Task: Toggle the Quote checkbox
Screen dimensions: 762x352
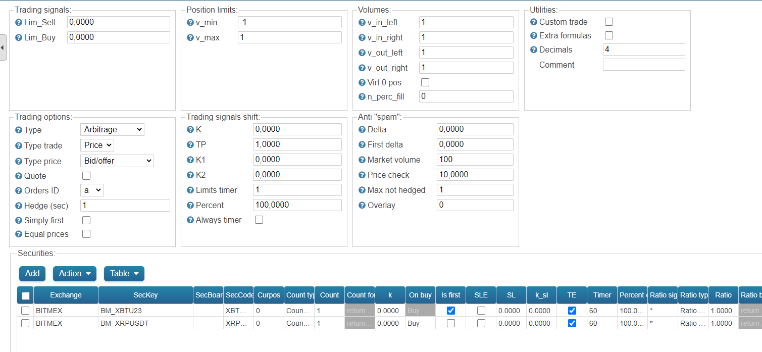Action: coord(86,176)
